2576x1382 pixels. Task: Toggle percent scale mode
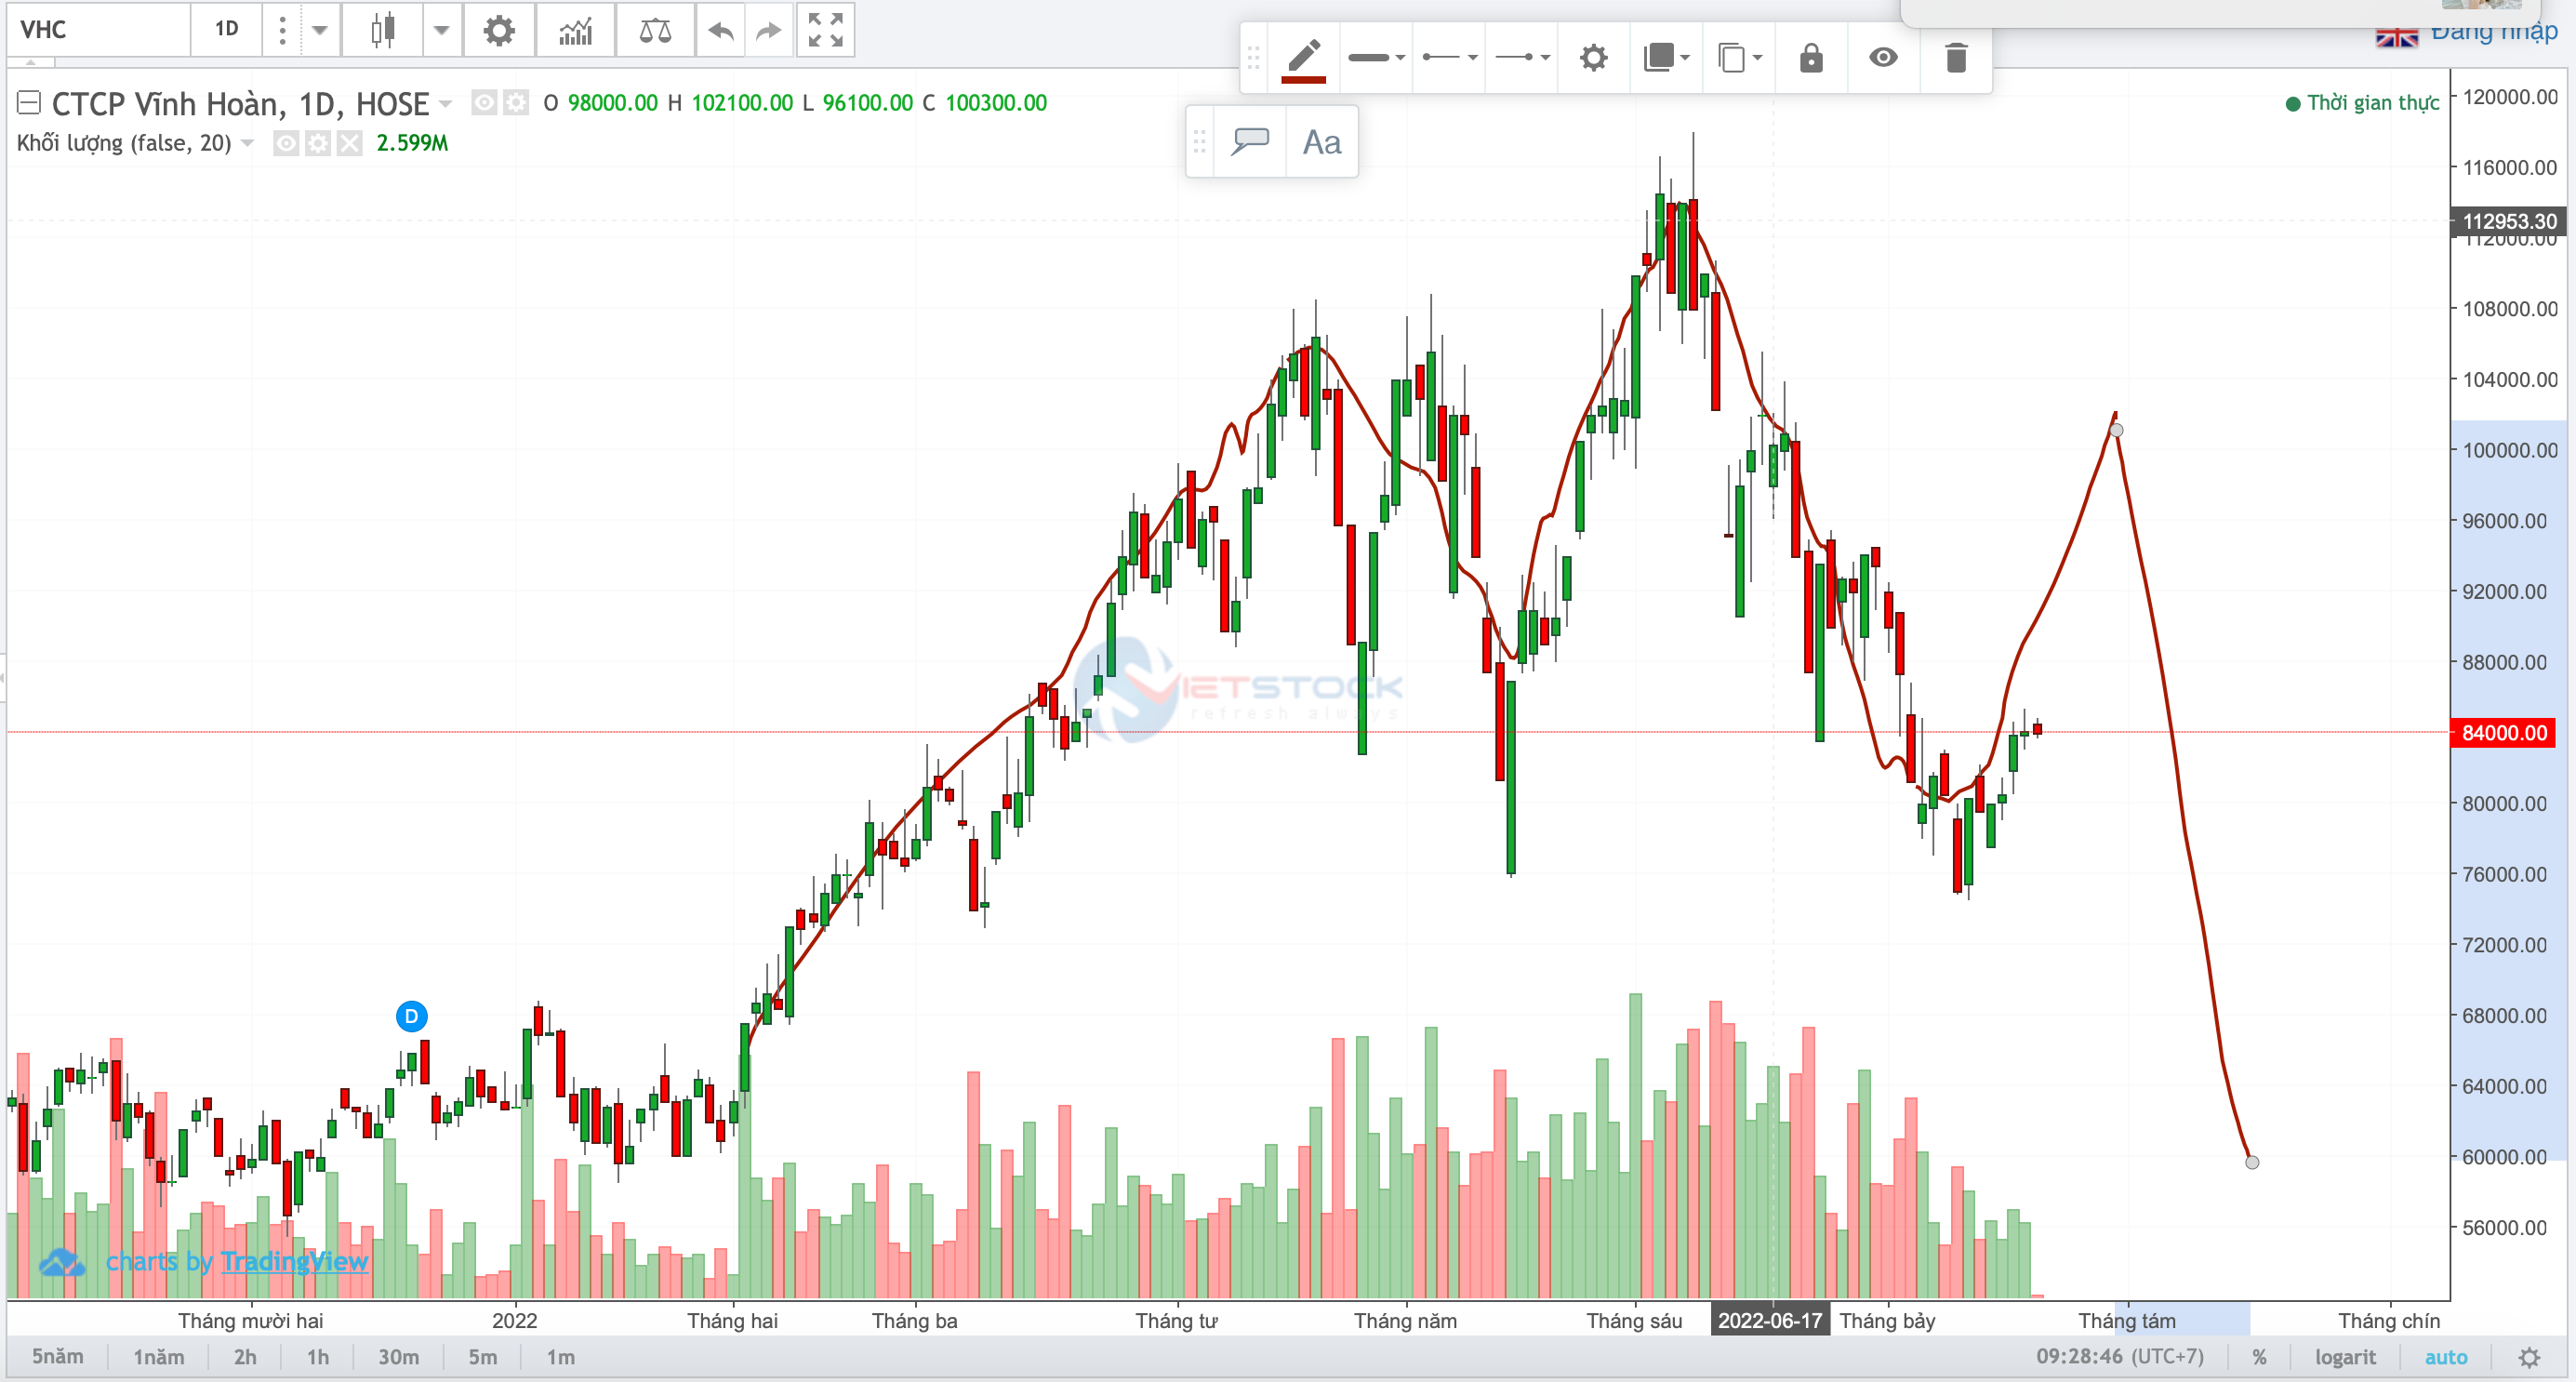[2259, 1357]
